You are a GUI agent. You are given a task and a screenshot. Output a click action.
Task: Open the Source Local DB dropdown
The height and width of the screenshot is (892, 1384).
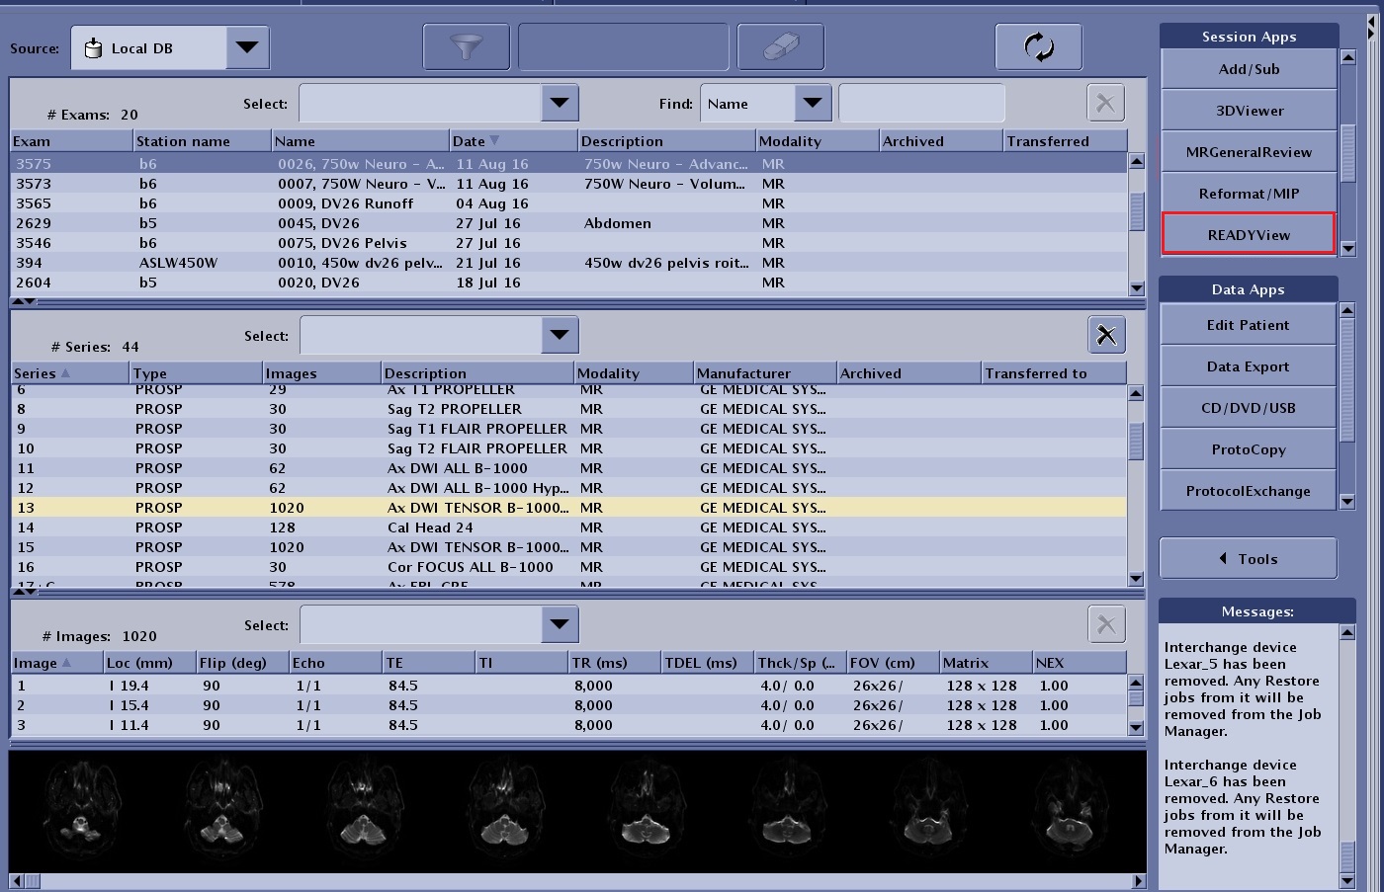pyautogui.click(x=247, y=47)
